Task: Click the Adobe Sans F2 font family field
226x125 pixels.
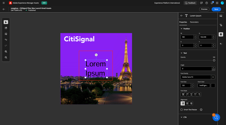Action: 196,77
